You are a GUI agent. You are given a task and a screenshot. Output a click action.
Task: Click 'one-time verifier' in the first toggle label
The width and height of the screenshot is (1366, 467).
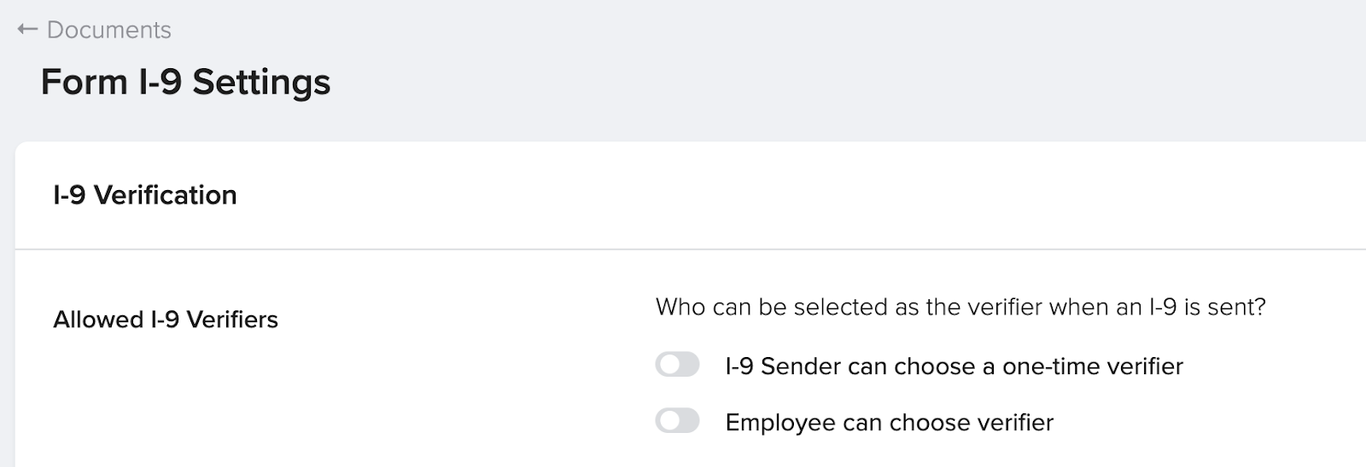click(x=1093, y=366)
